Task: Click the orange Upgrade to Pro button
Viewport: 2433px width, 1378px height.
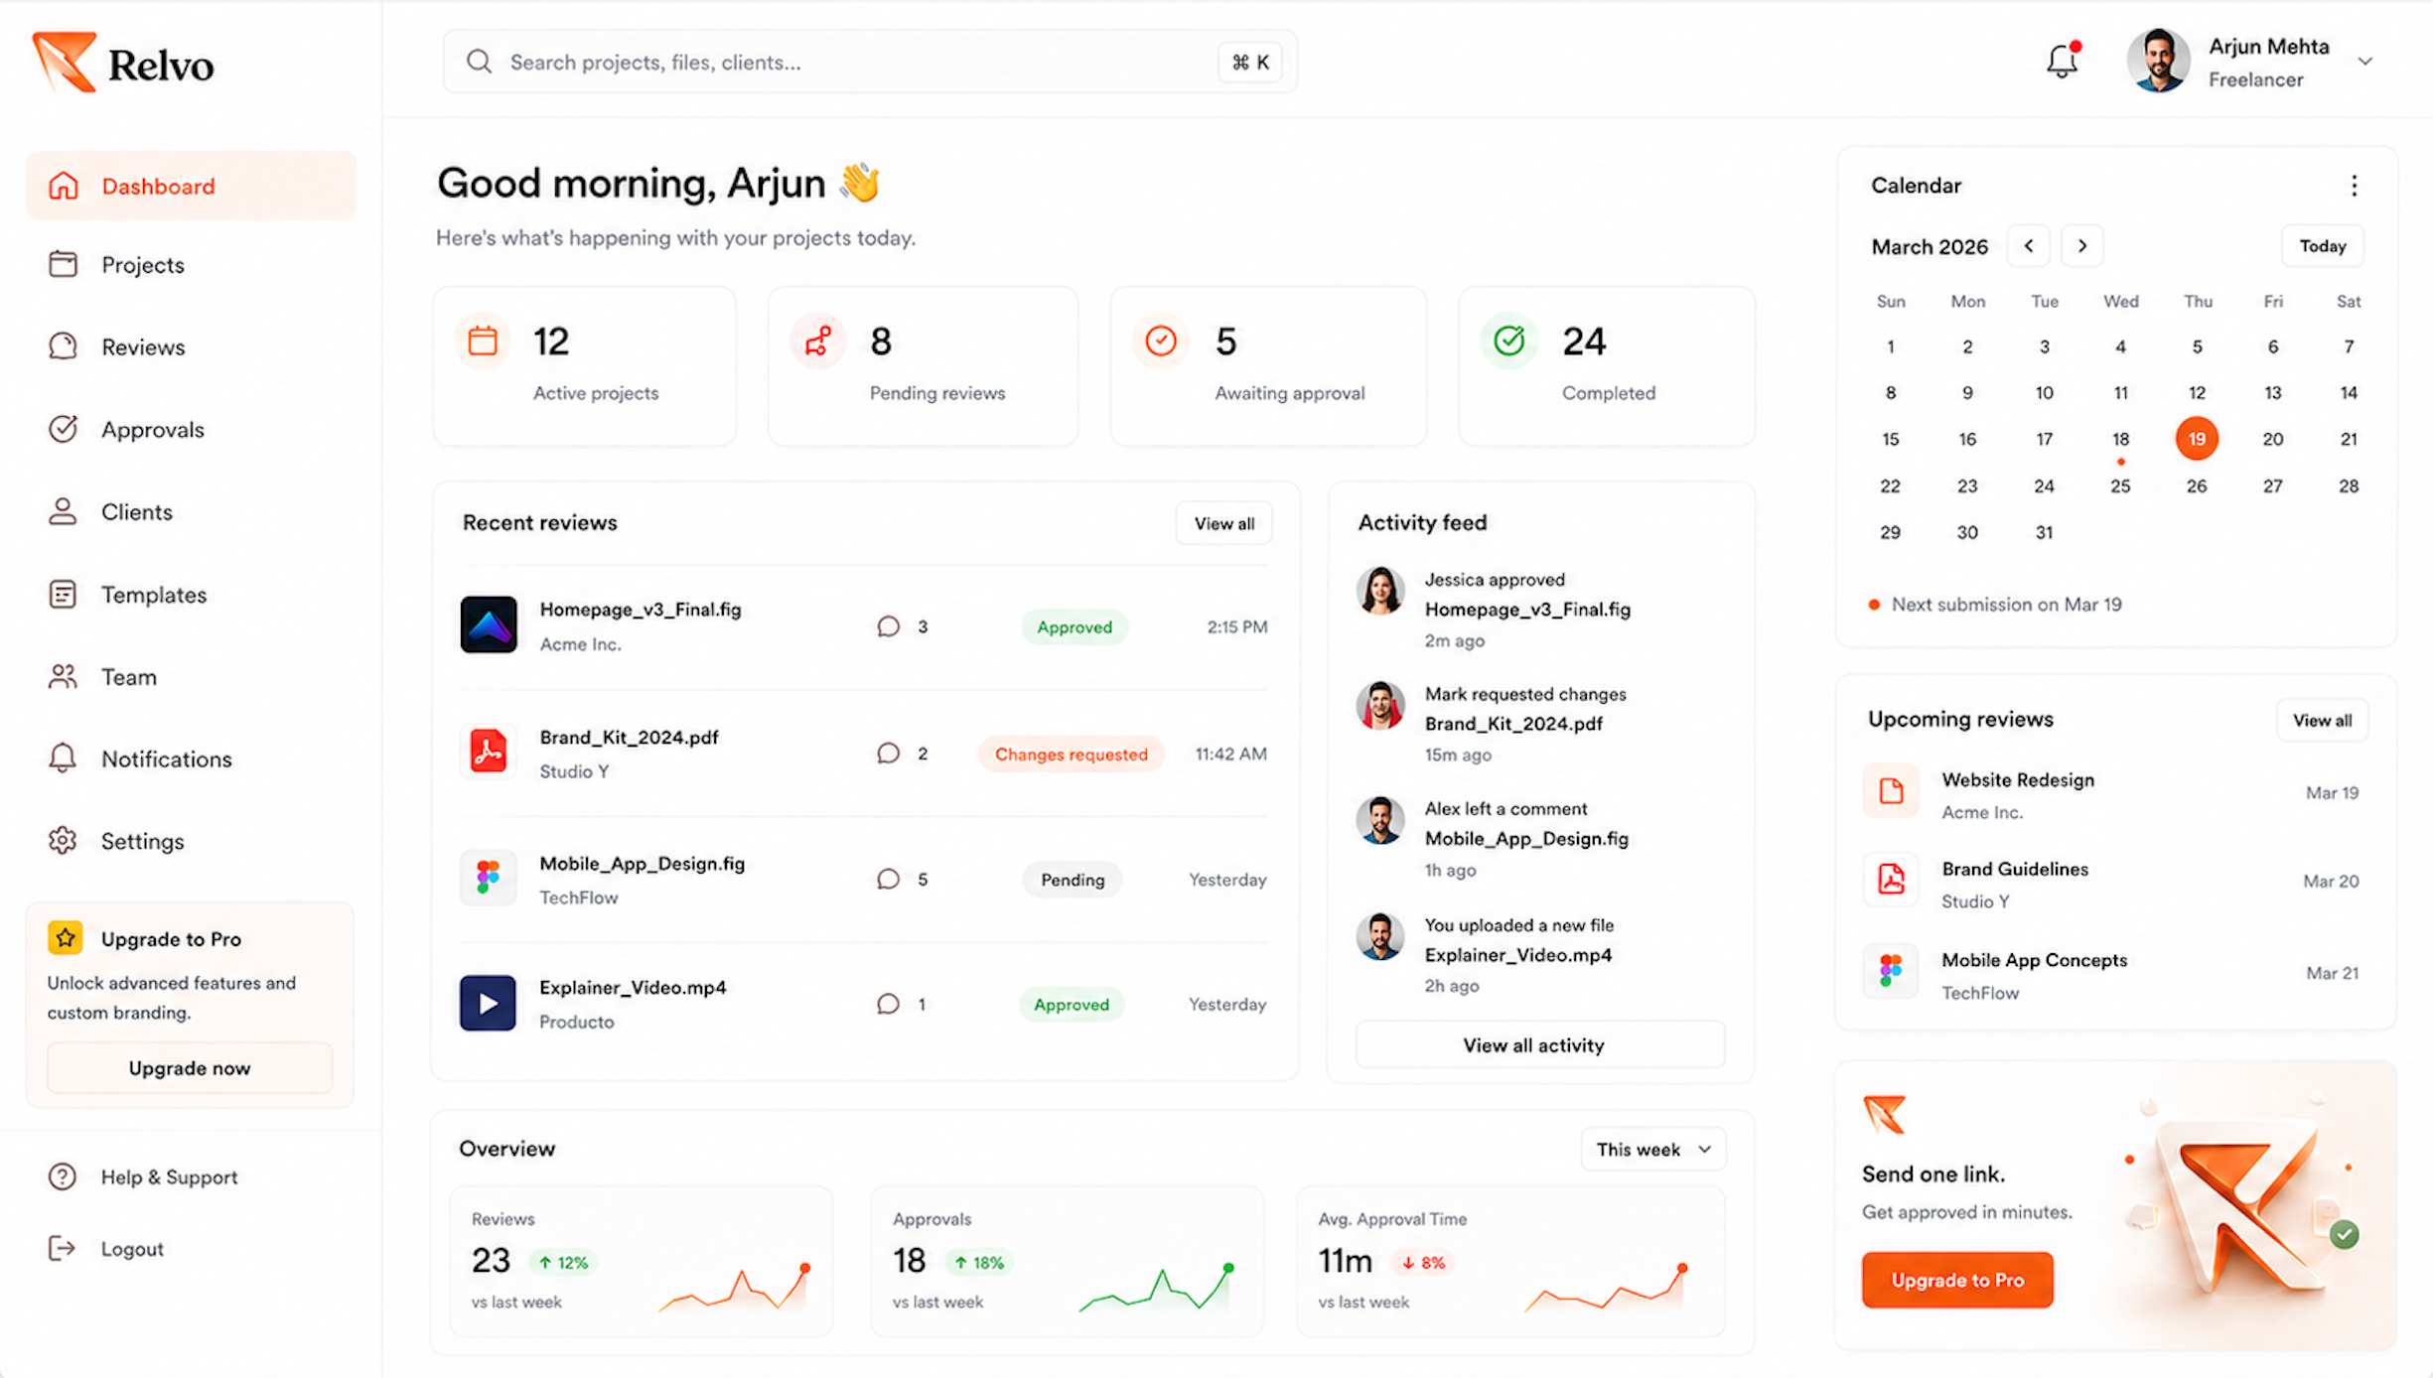Action: point(1957,1280)
